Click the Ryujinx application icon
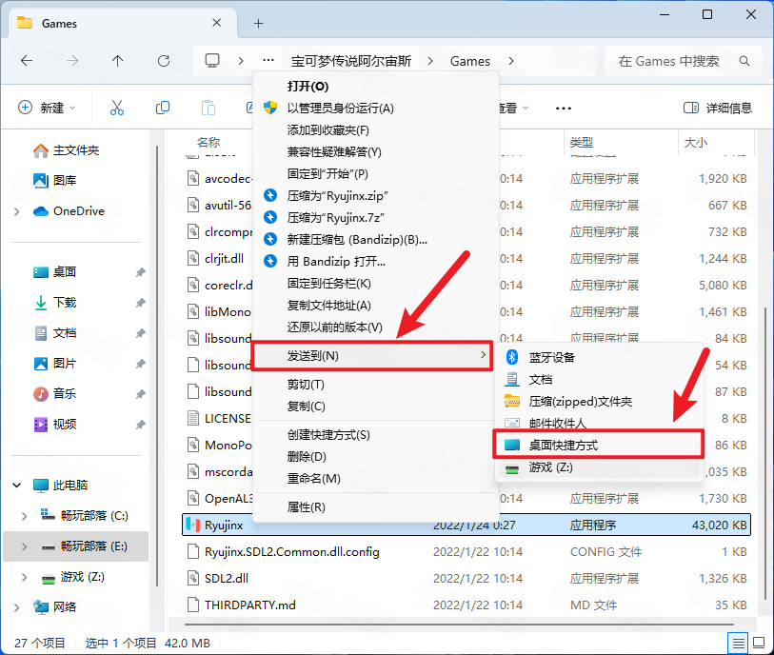The width and height of the screenshot is (774, 655). click(x=193, y=525)
